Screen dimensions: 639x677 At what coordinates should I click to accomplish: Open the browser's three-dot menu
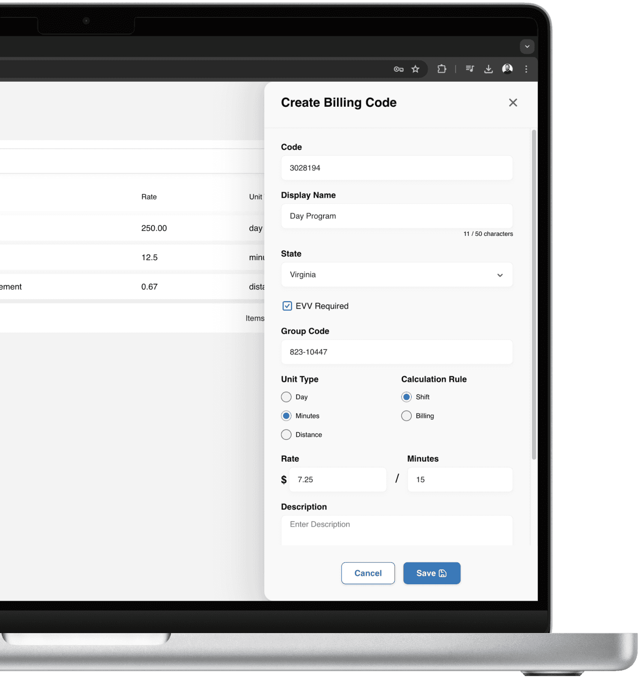[x=526, y=69]
